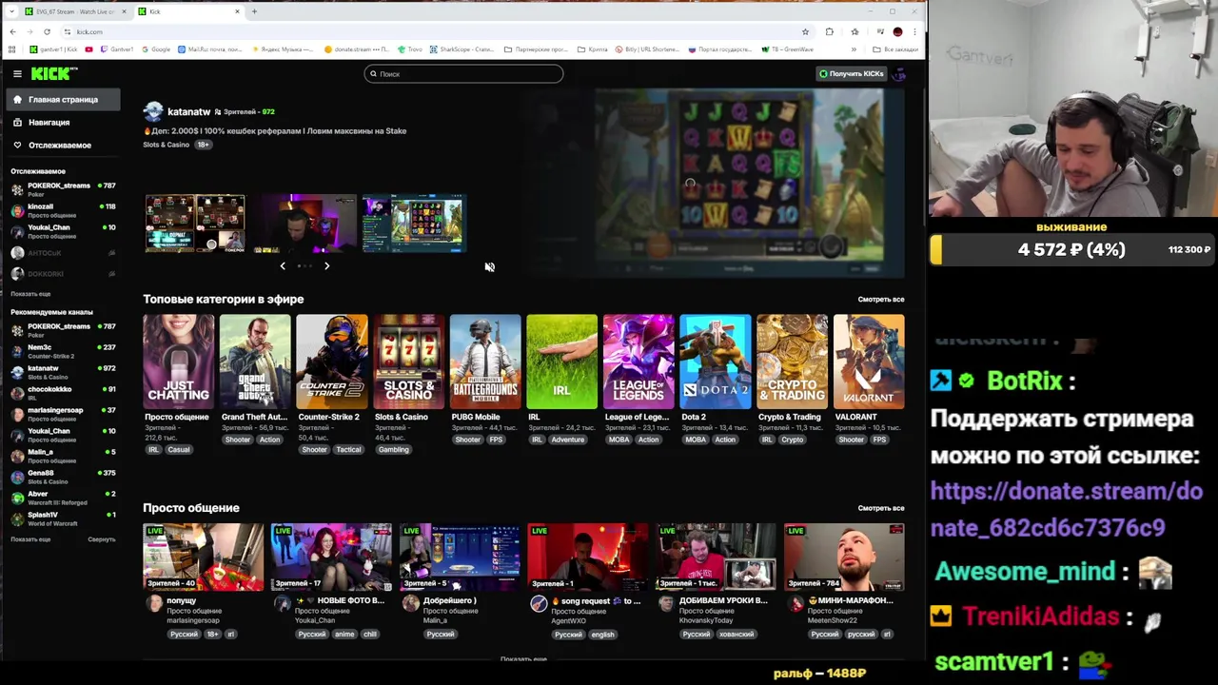Select the poker tables carousel thumbnail
Viewport: 1218px width, 685px height.
pos(195,224)
